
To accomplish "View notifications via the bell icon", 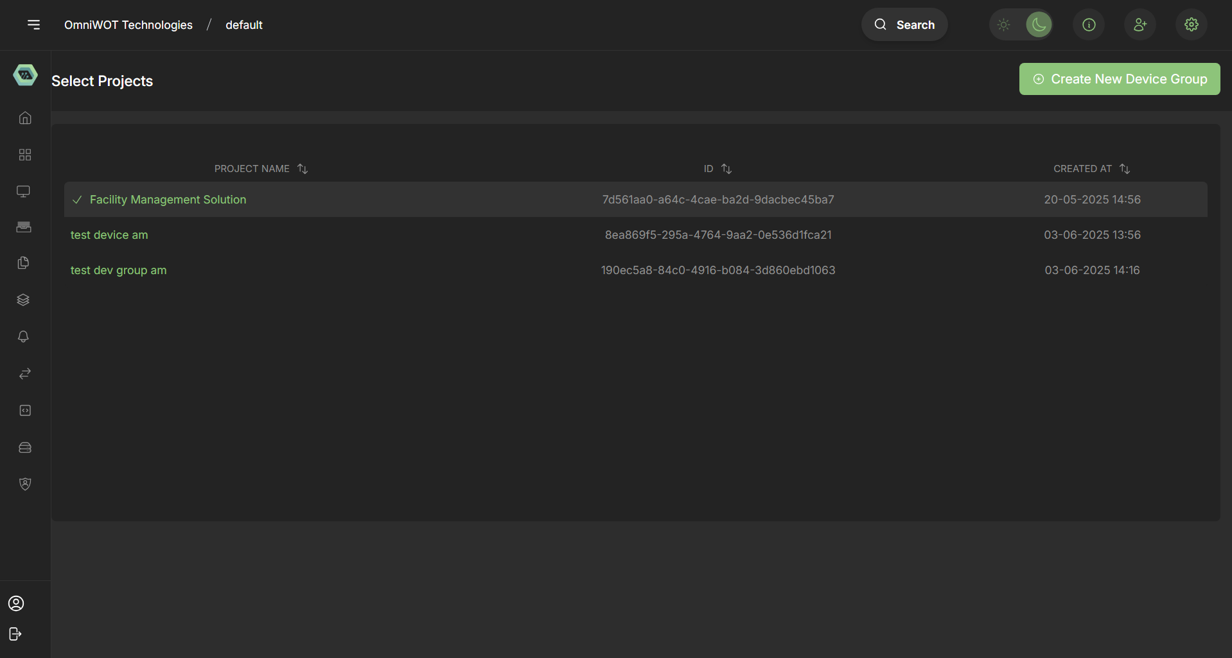I will [x=23, y=336].
